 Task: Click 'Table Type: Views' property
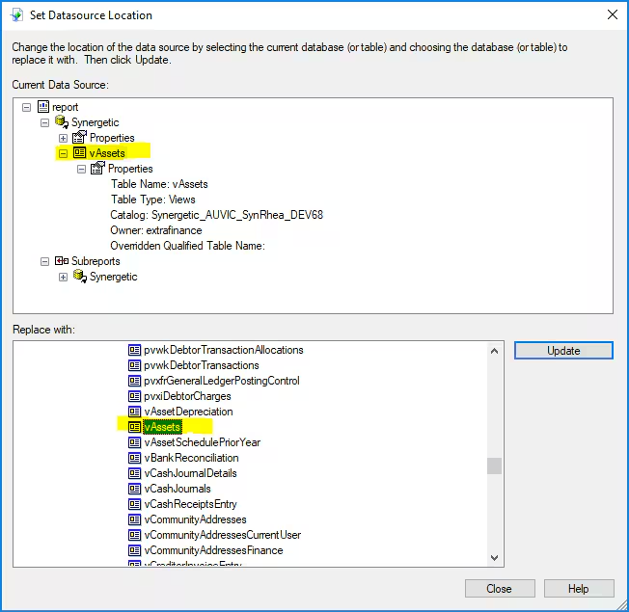click(x=152, y=200)
